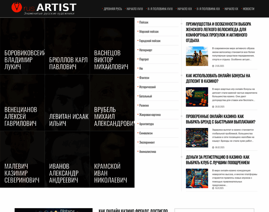Select the Эксперимент genre link
This screenshot has width=269, height=212.
tap(147, 142)
